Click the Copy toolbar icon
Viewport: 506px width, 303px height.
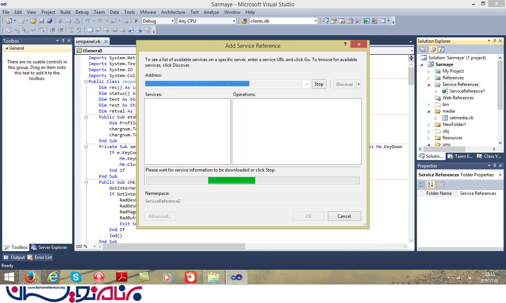point(69,21)
